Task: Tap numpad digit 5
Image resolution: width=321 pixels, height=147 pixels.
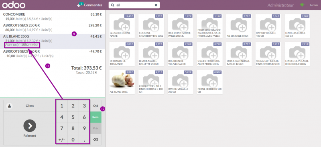Action: (73, 117)
